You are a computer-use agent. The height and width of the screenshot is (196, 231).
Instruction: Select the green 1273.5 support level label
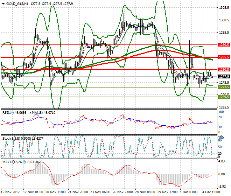(x=223, y=87)
